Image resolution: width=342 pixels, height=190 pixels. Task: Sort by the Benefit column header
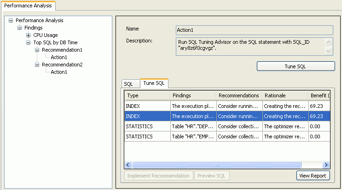pos(319,95)
